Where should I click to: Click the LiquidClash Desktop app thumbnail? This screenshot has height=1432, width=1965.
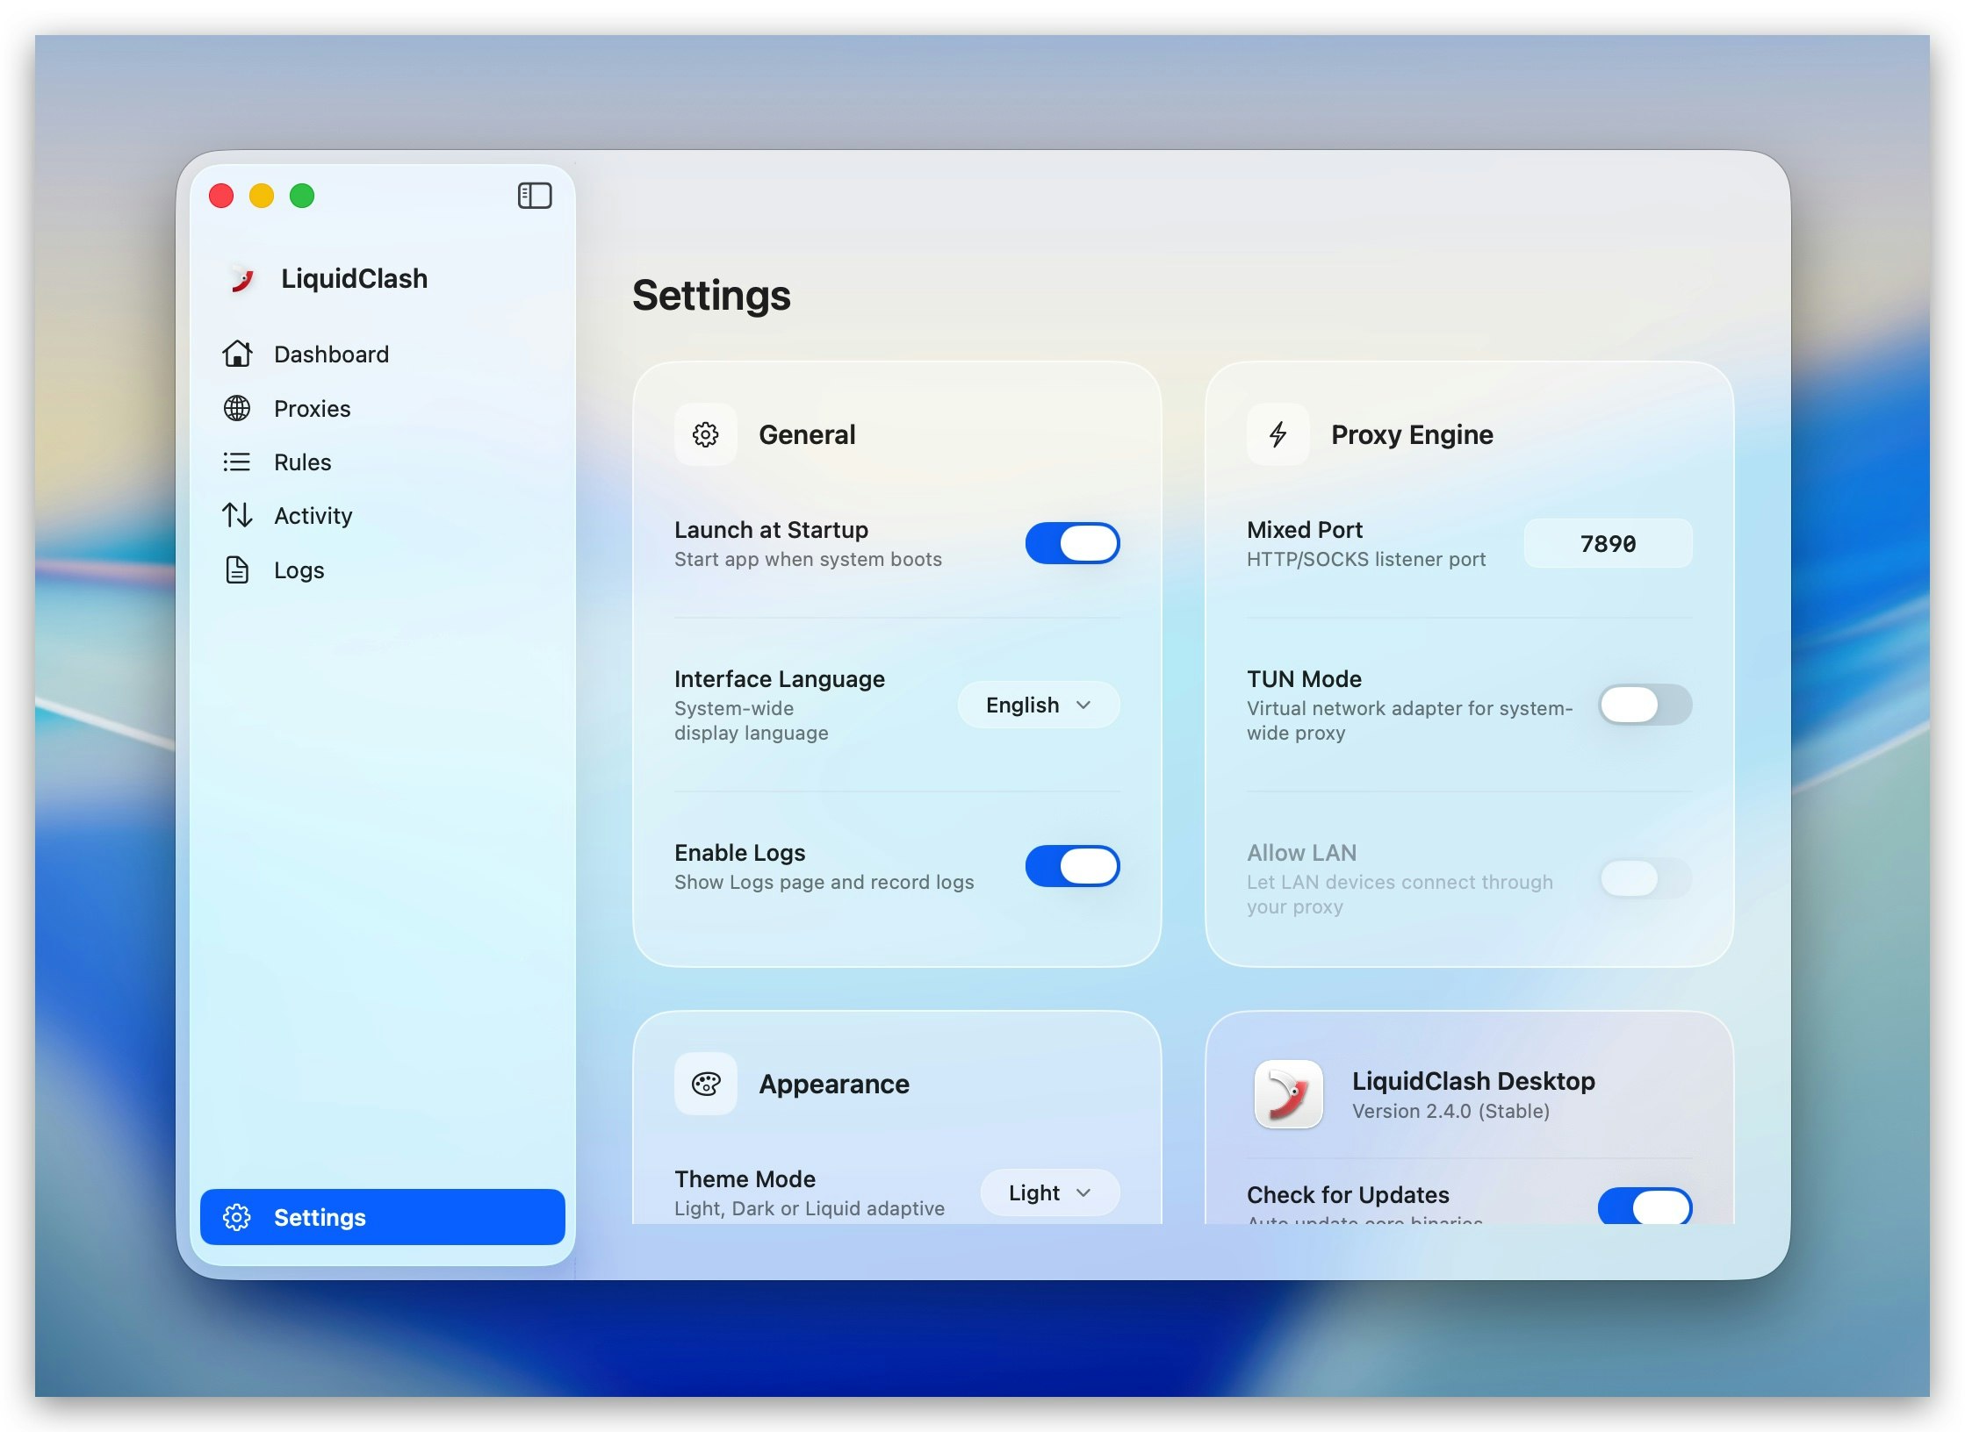[1288, 1094]
